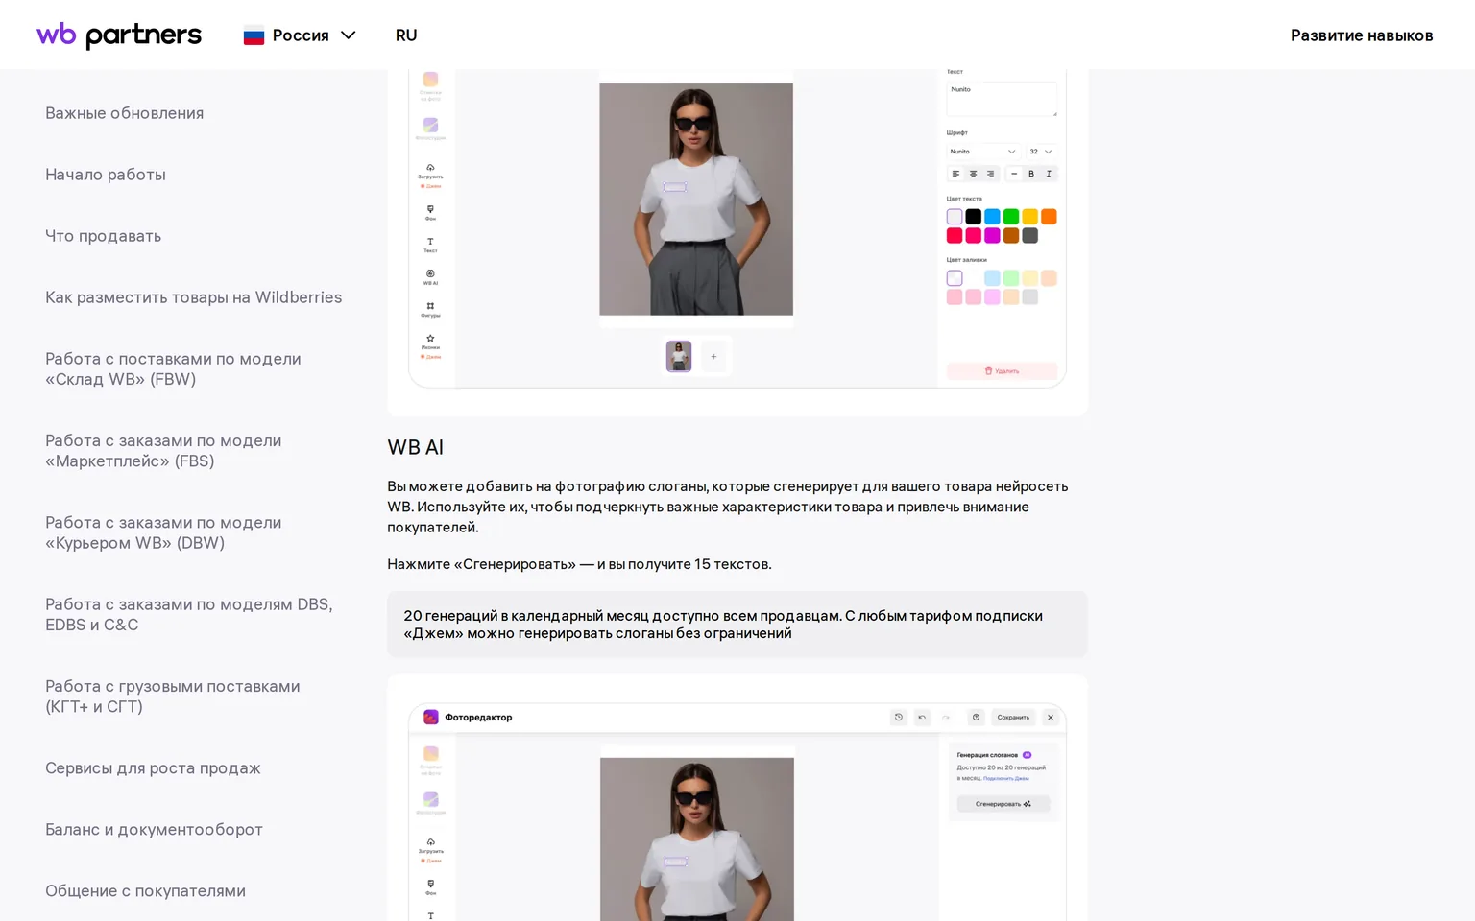Image resolution: width=1475 pixels, height=921 pixels.
Task: Open the Развитие навыков link
Action: [x=1362, y=35]
